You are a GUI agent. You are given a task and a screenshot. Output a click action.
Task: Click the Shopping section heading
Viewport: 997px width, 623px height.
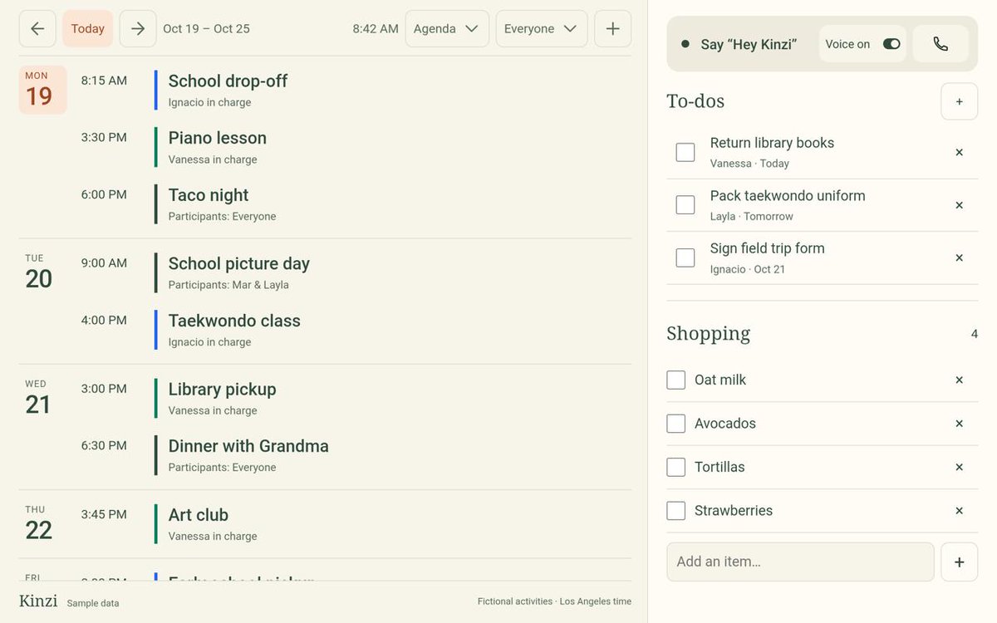pos(708,333)
